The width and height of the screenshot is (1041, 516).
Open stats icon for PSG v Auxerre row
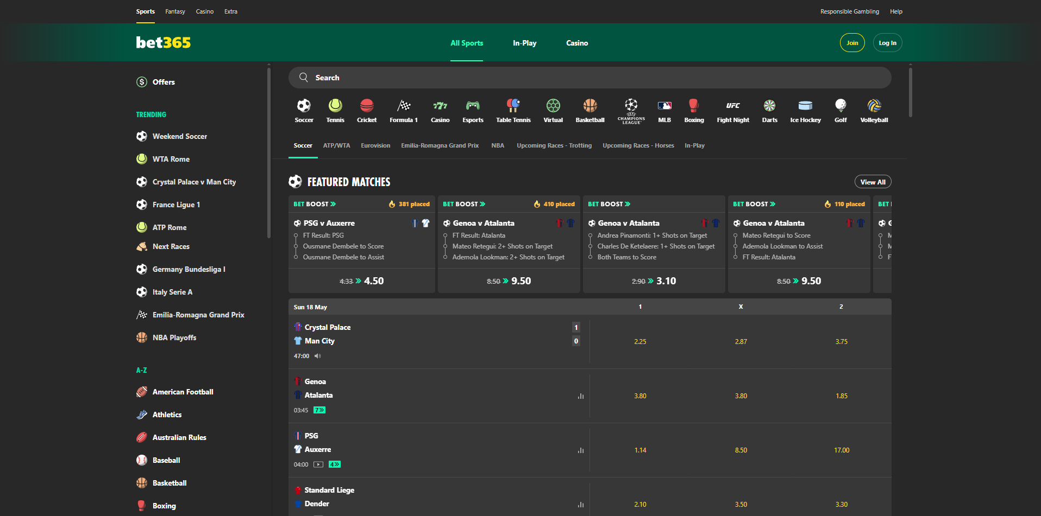point(581,450)
